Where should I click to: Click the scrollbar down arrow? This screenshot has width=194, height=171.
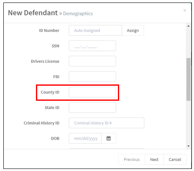[x=189, y=146]
